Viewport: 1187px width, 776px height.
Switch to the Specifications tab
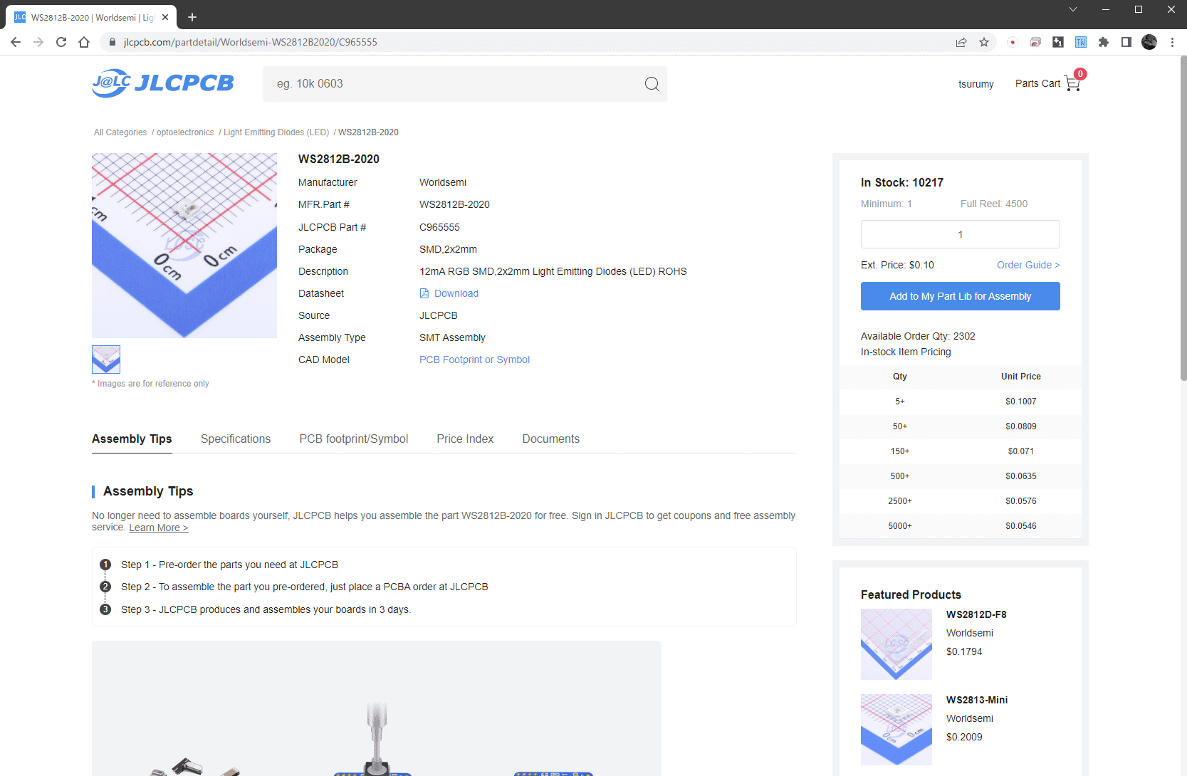[x=236, y=439]
